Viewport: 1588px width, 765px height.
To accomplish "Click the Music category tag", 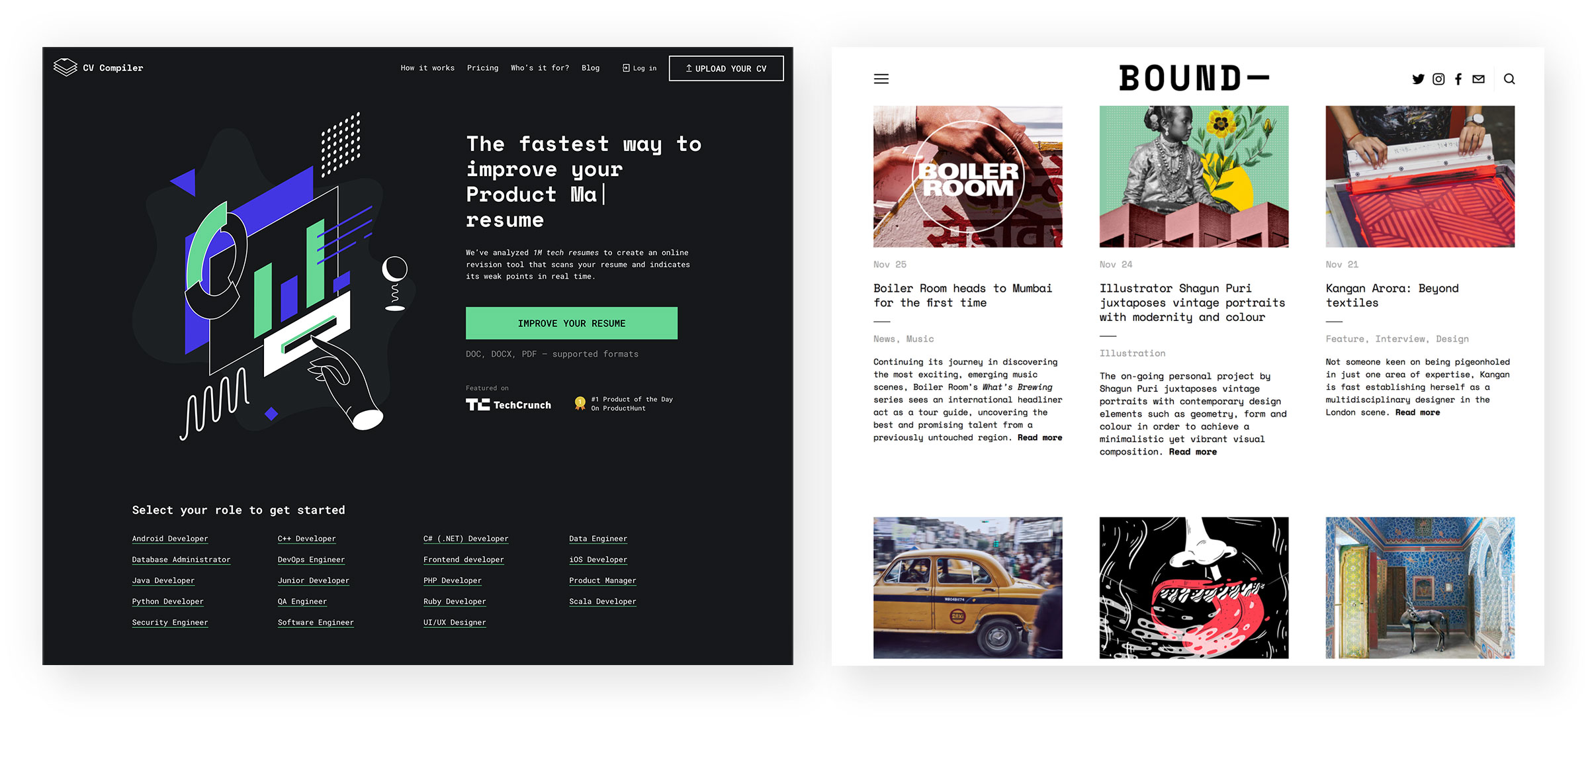I will tap(920, 339).
